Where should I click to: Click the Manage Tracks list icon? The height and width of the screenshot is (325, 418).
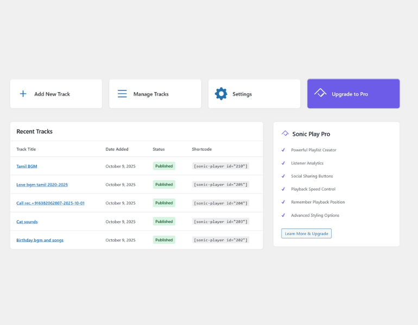(122, 94)
